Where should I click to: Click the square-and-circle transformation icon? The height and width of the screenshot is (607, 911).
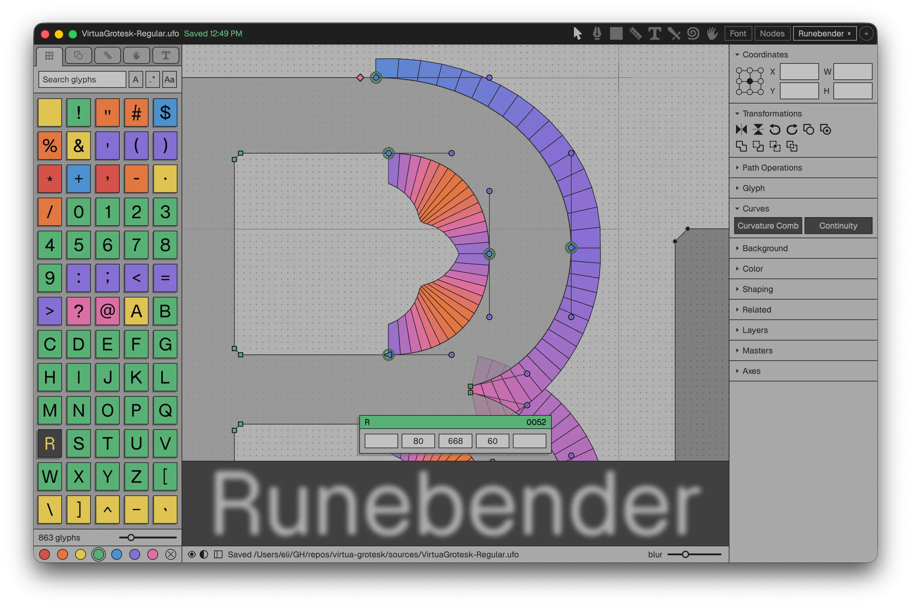[808, 129]
